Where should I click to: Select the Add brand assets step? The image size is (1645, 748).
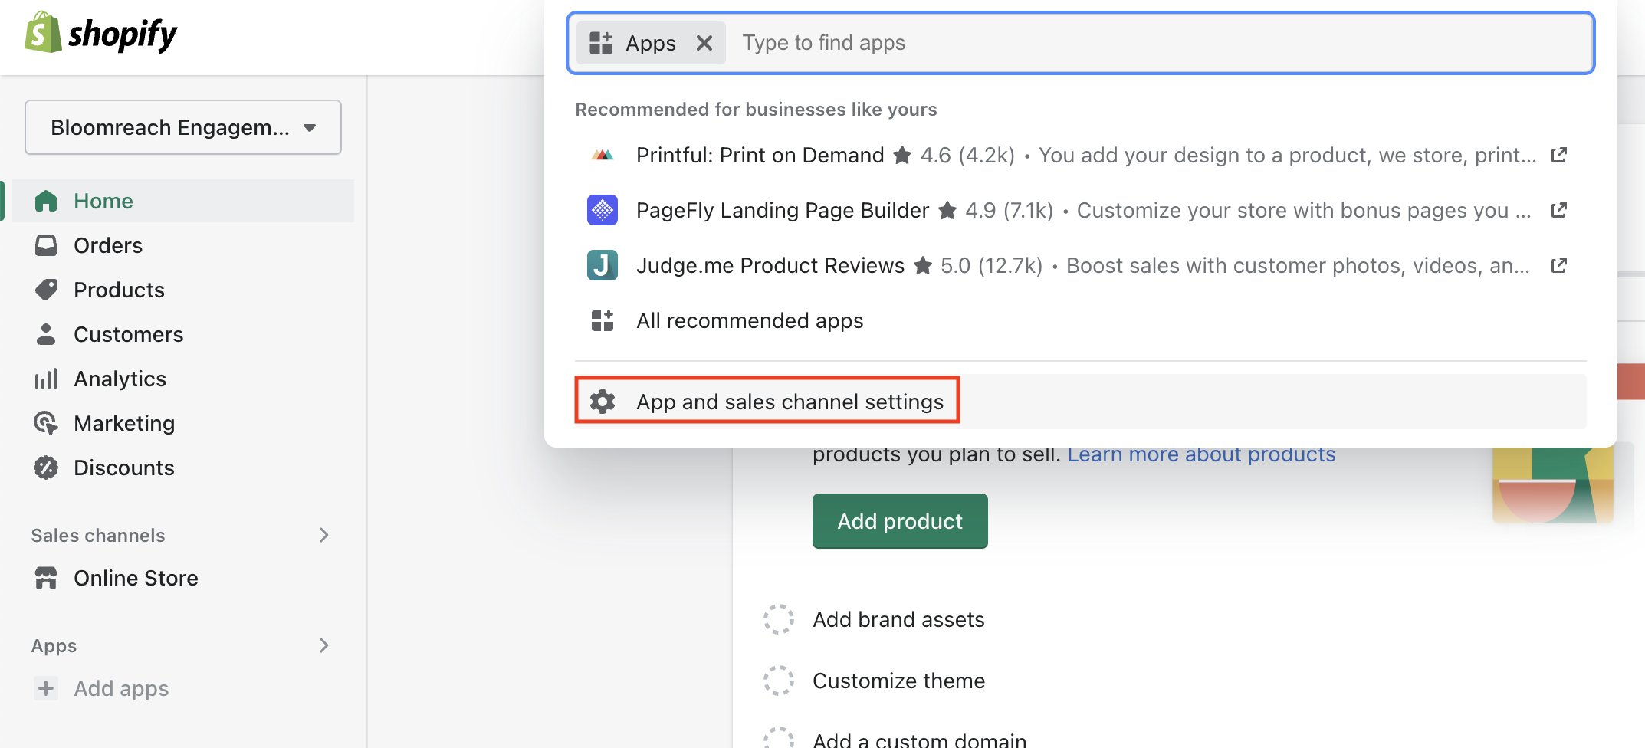pos(898,619)
